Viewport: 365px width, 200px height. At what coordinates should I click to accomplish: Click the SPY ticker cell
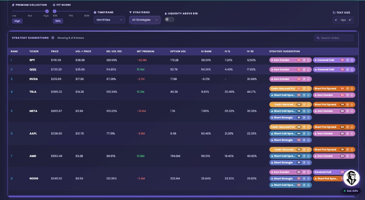coord(32,60)
